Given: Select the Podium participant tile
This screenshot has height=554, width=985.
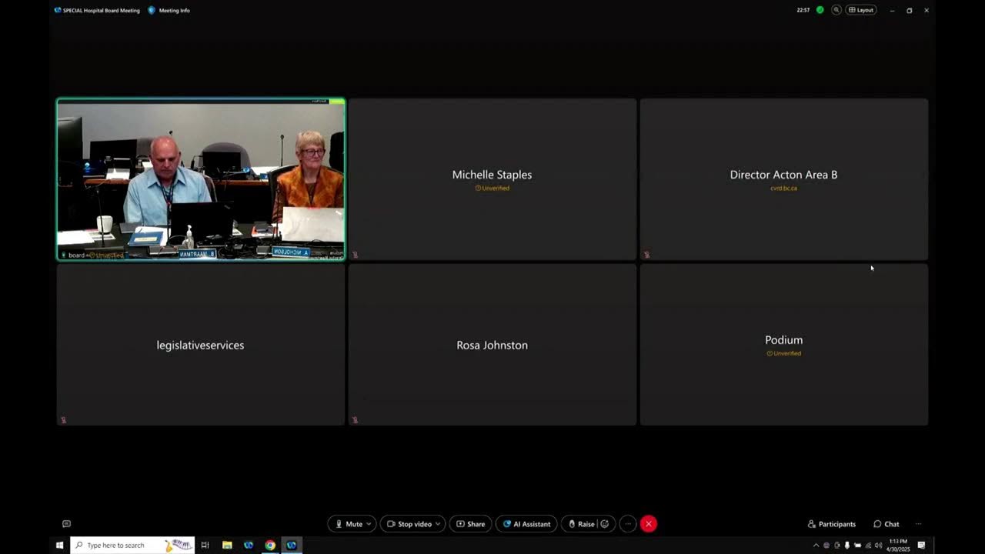Looking at the screenshot, I should click(x=784, y=345).
